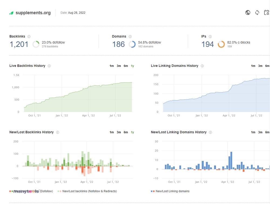Click the total backlinks count 1,201
Screen dimensions: 270x204
tap(19, 44)
